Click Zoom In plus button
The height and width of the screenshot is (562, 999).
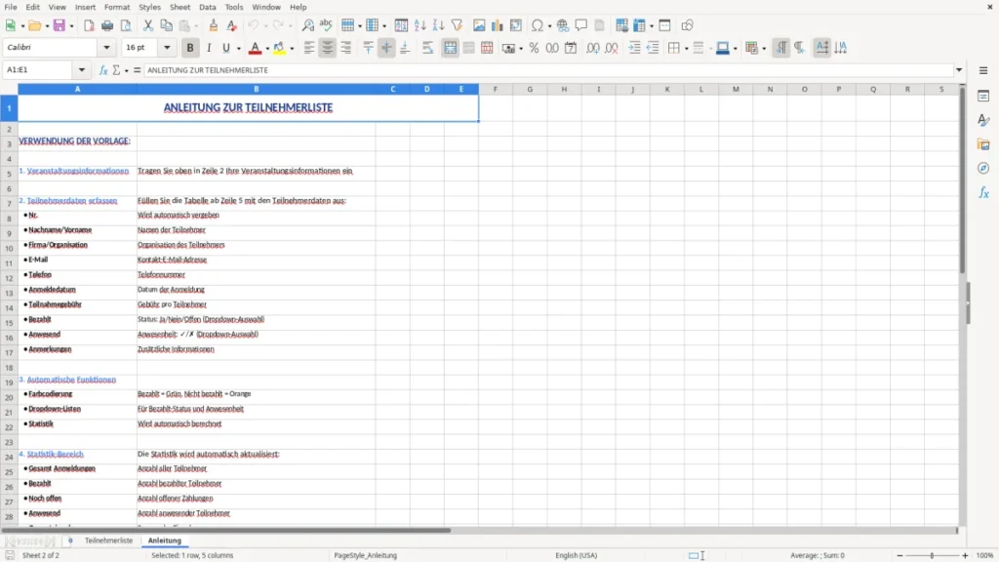pyautogui.click(x=965, y=555)
